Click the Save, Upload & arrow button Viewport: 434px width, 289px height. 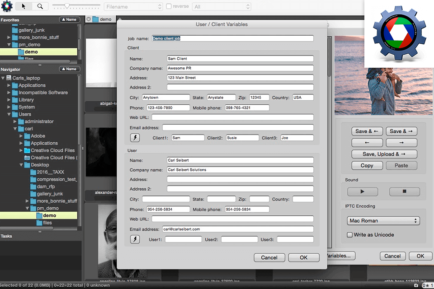click(383, 154)
